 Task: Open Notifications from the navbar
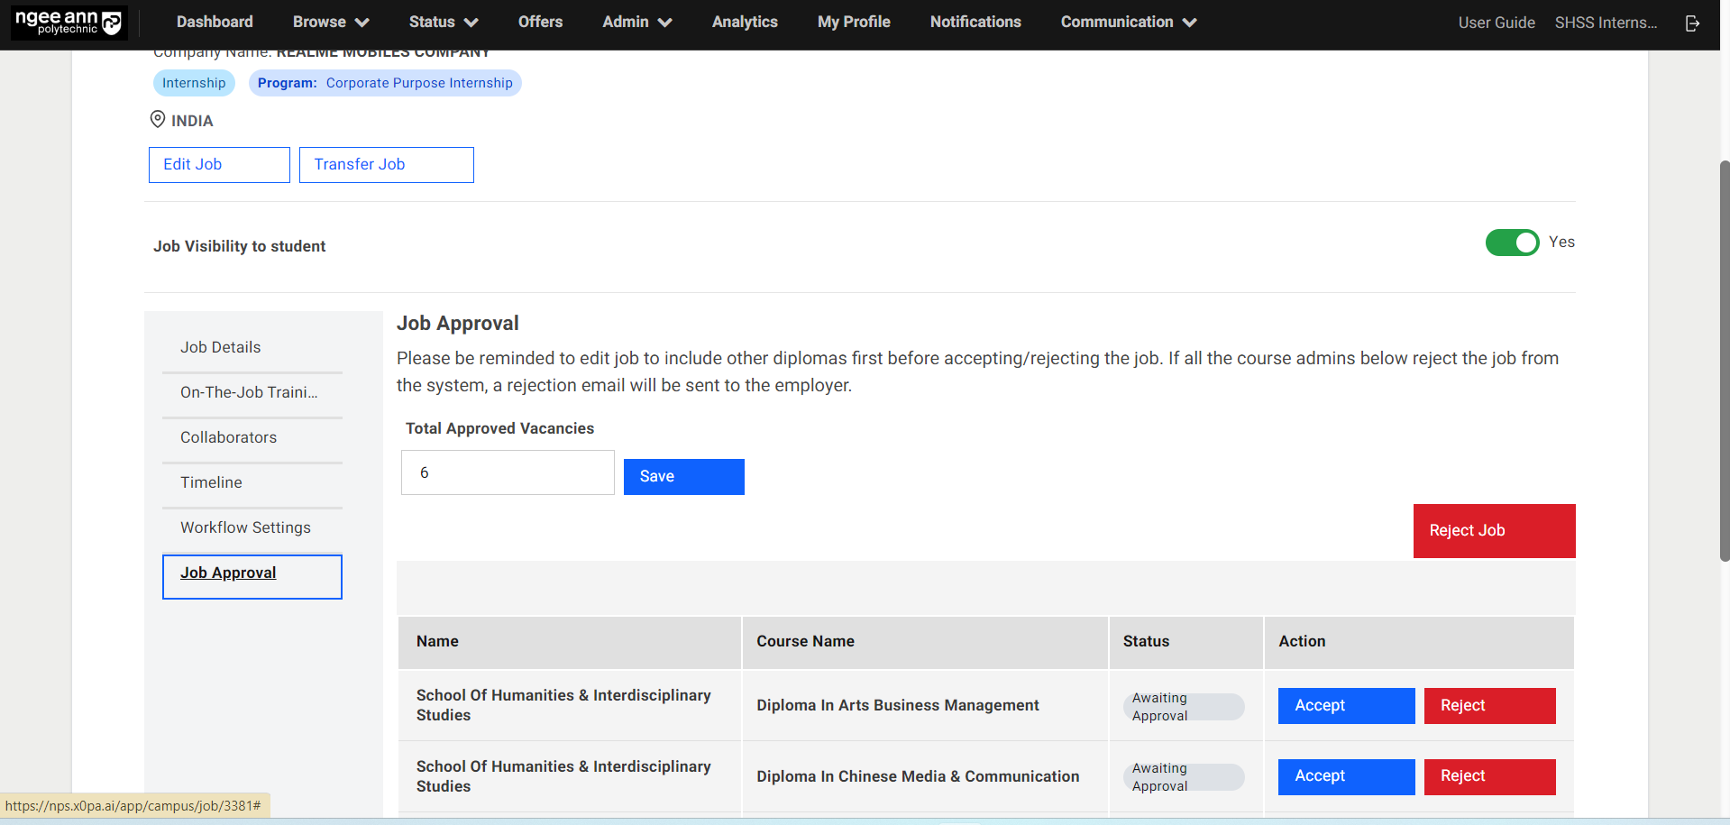pos(975,23)
